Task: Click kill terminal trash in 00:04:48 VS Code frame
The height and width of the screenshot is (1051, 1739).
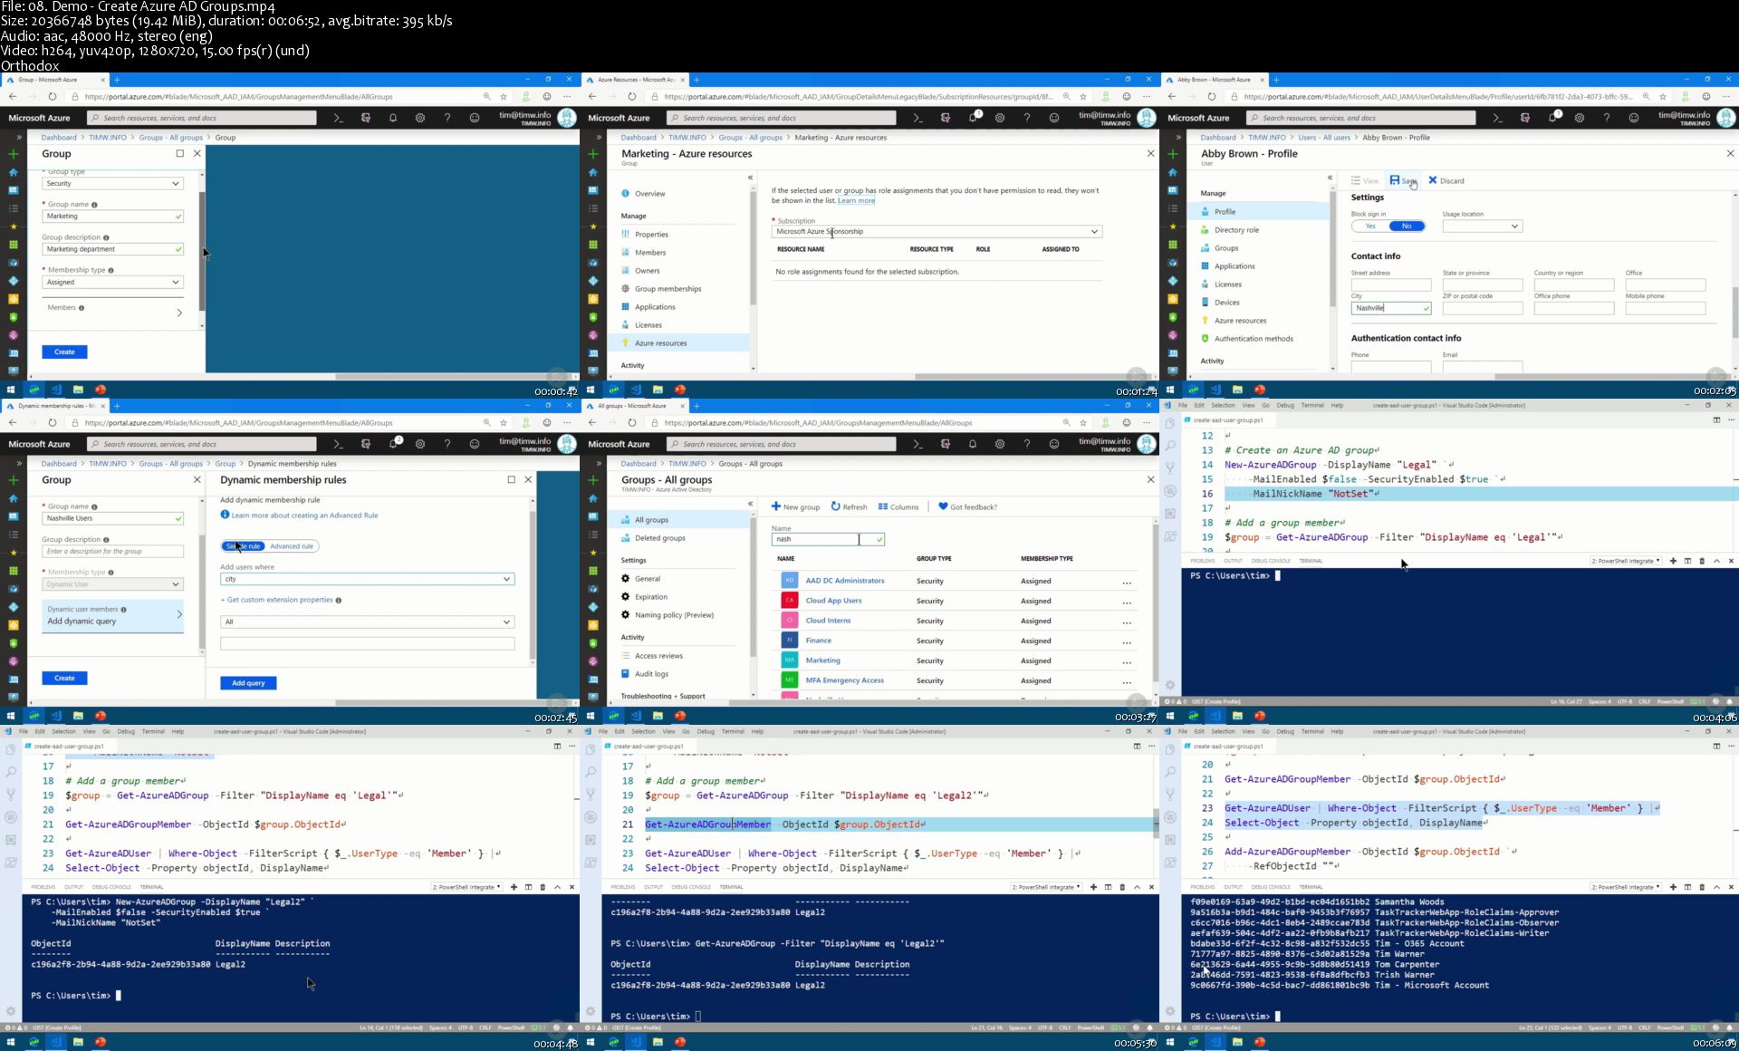Action: (543, 887)
